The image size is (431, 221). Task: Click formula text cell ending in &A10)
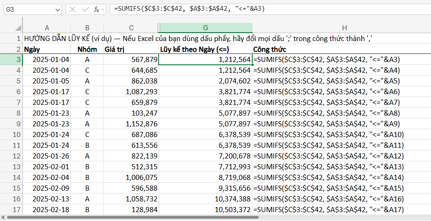point(342,134)
